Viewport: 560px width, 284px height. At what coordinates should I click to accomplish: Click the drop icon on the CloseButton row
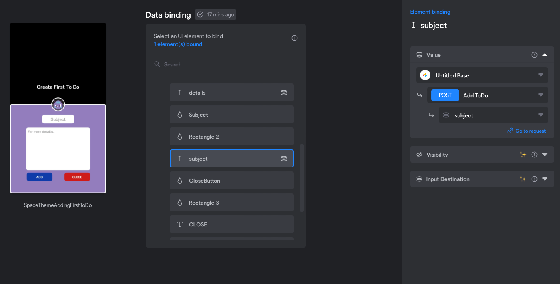point(180,181)
